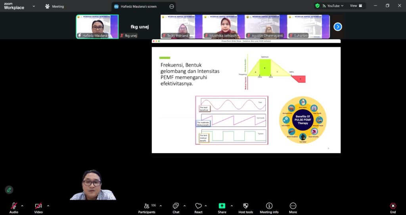This screenshot has width=406, height=215.
Task: Open the More options menu
Action: coord(293,206)
